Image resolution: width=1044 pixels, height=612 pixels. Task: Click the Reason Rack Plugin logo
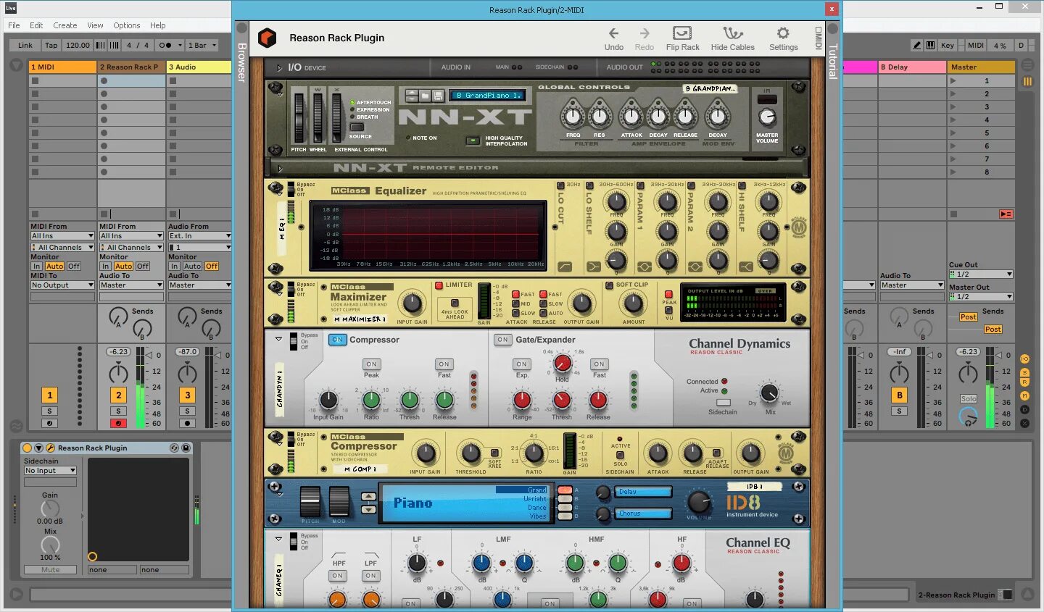point(268,38)
